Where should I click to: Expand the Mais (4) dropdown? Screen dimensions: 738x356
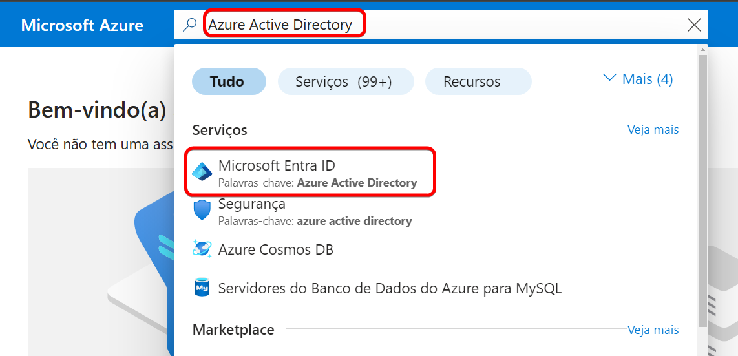(647, 79)
